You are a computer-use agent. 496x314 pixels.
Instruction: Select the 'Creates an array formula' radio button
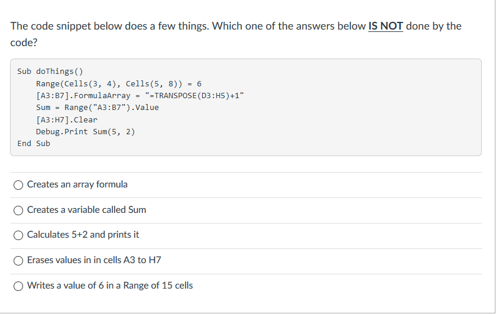click(x=18, y=185)
